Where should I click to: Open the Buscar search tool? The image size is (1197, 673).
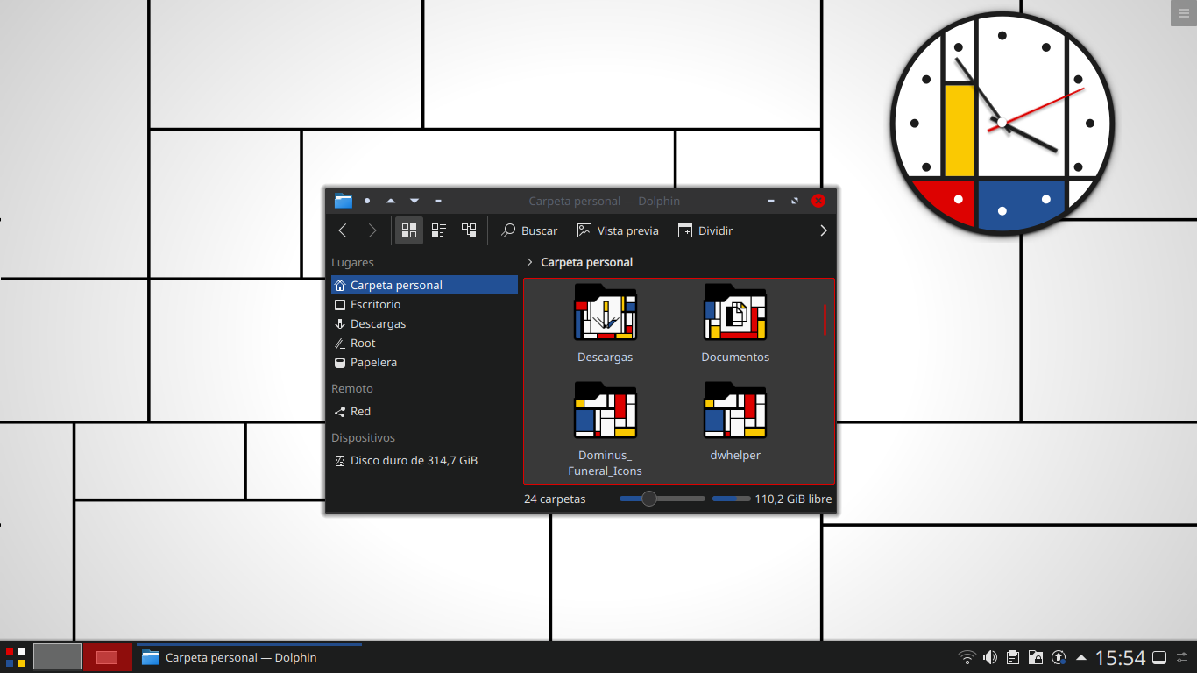[x=529, y=230]
